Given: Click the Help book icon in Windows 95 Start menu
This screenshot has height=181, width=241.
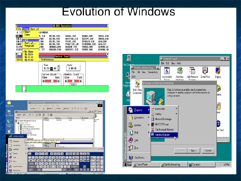Looking at the screenshot, I should point(131,140).
